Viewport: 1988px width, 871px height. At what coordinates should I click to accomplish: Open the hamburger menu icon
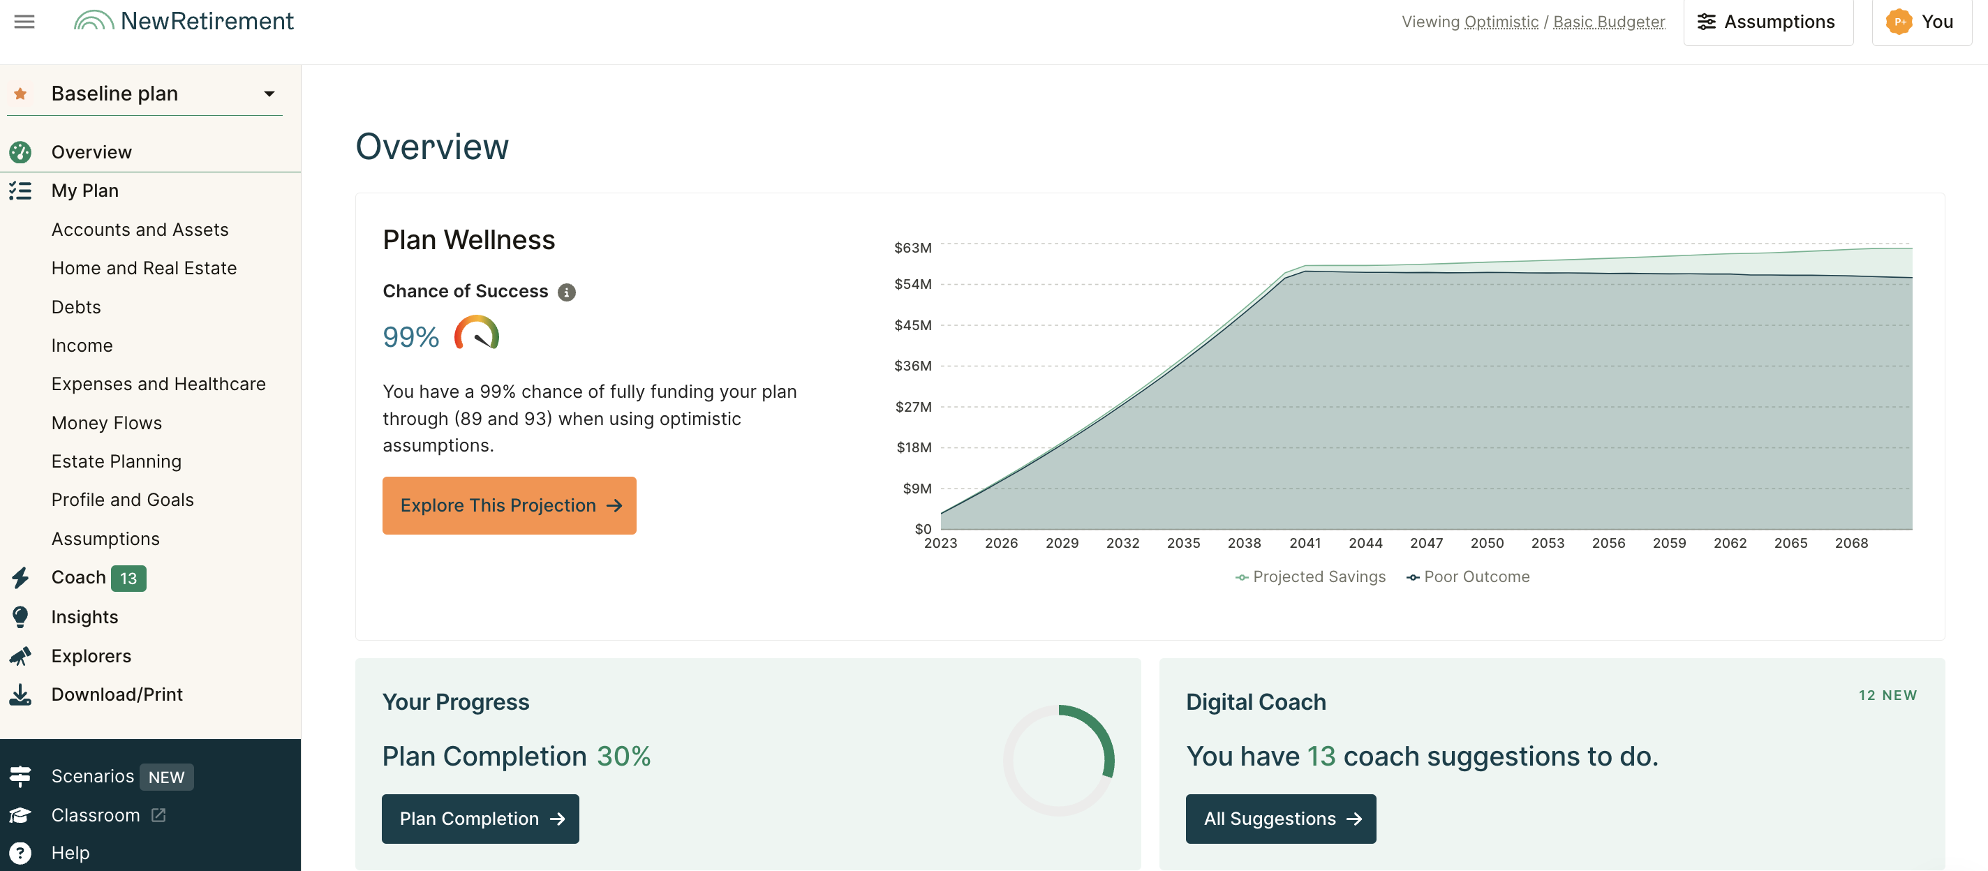24,22
